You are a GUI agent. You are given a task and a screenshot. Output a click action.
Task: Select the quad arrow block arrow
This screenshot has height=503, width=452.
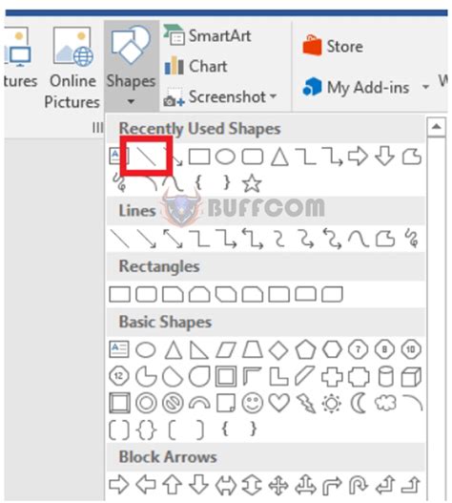(278, 485)
